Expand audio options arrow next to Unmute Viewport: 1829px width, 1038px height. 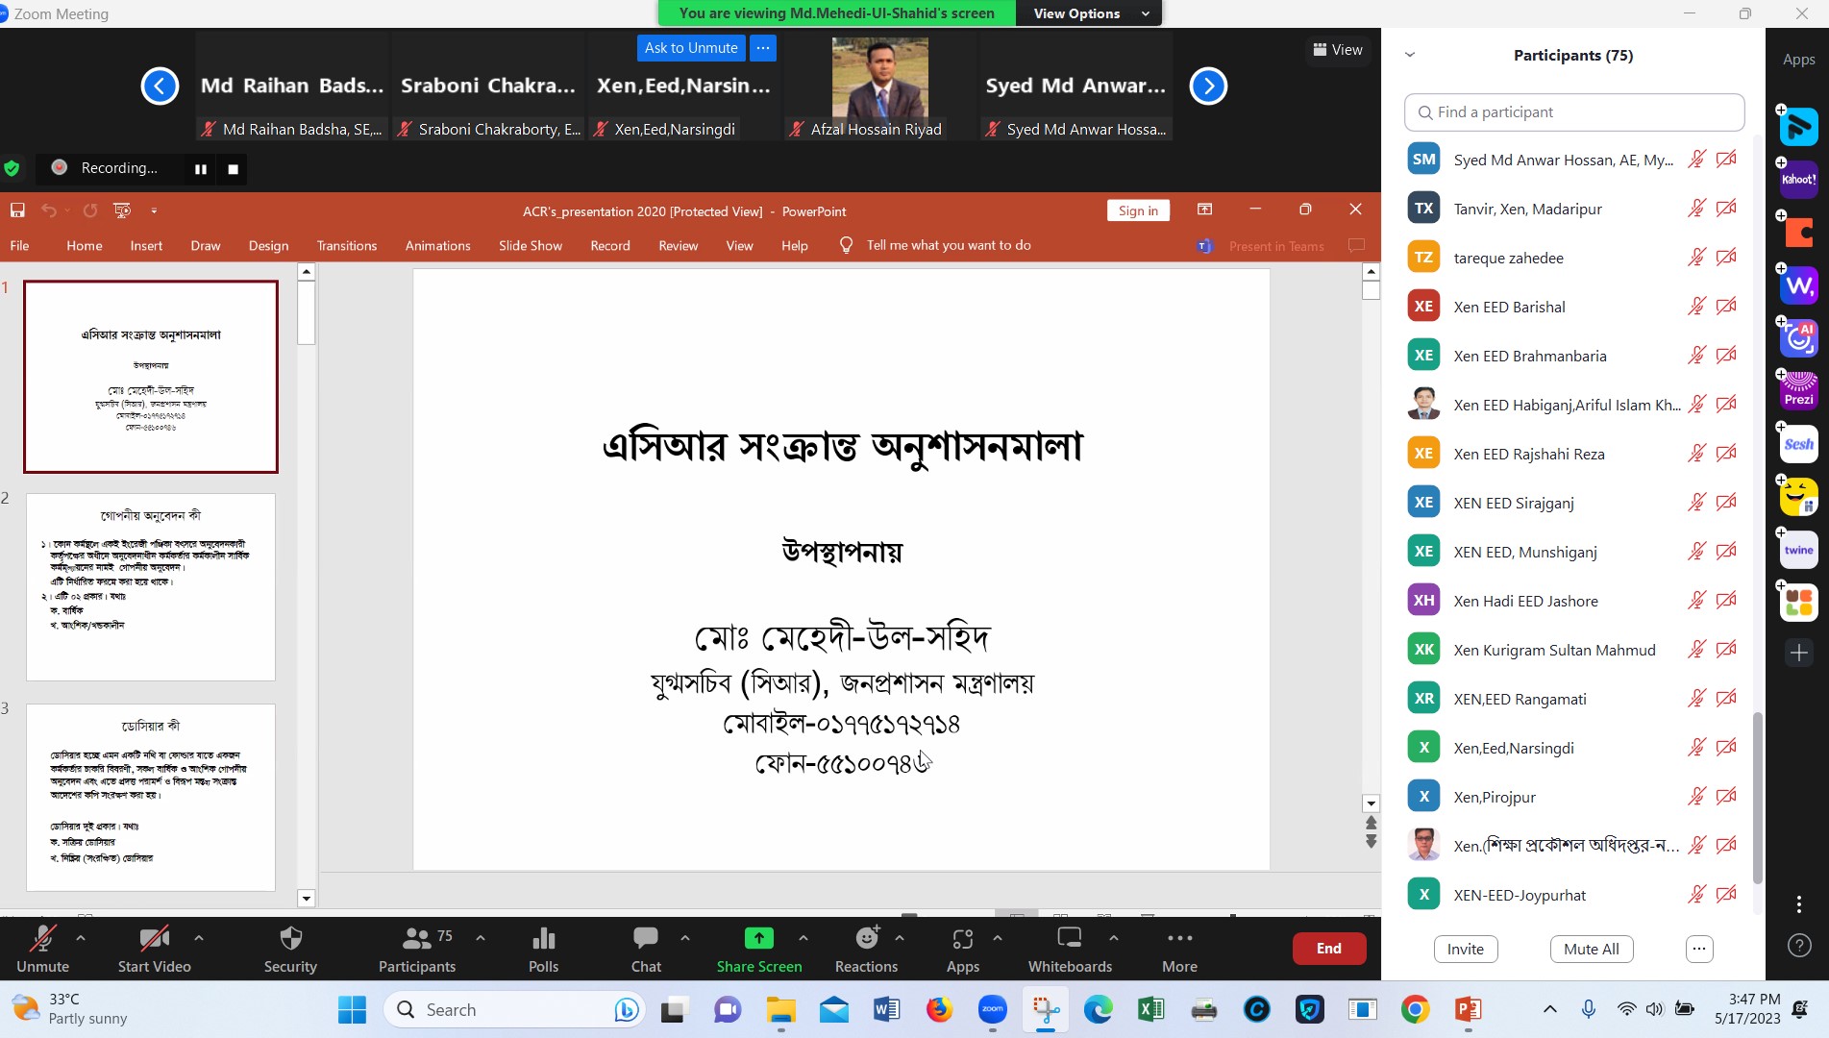81,937
